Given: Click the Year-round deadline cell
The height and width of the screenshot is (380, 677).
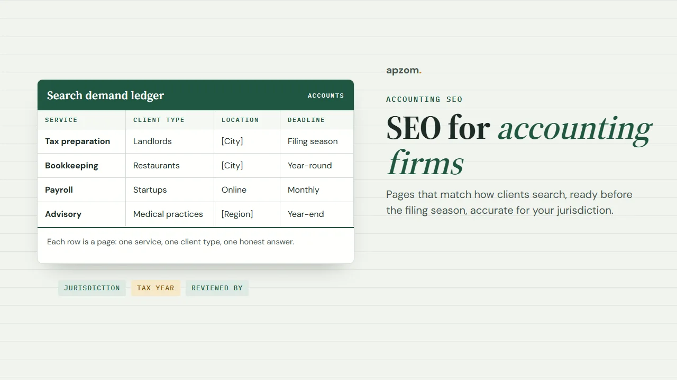Looking at the screenshot, I should point(317,166).
